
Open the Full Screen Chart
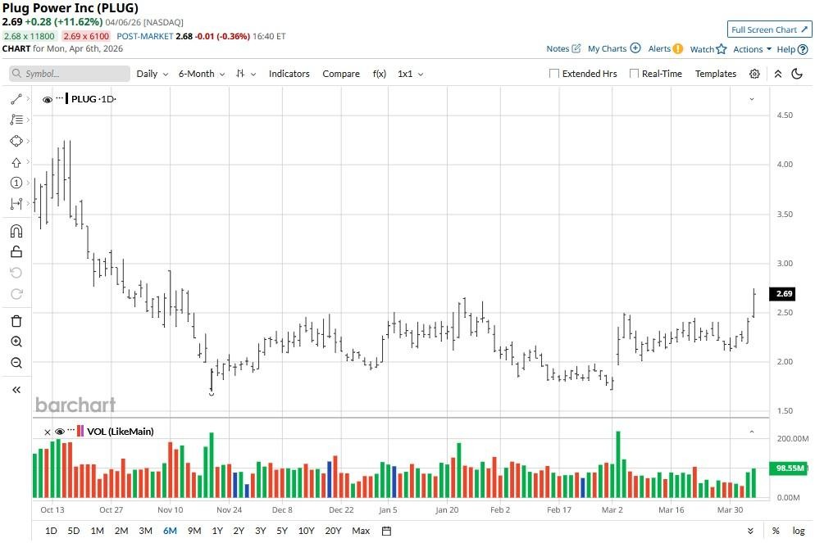pyautogui.click(x=769, y=29)
